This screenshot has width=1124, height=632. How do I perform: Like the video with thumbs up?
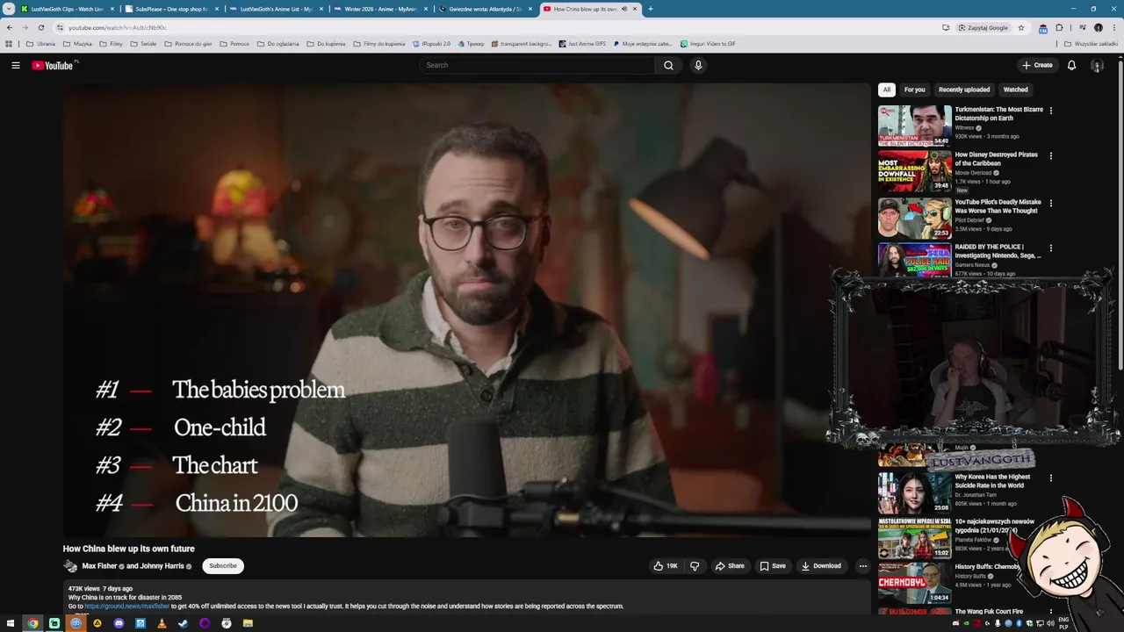665,566
